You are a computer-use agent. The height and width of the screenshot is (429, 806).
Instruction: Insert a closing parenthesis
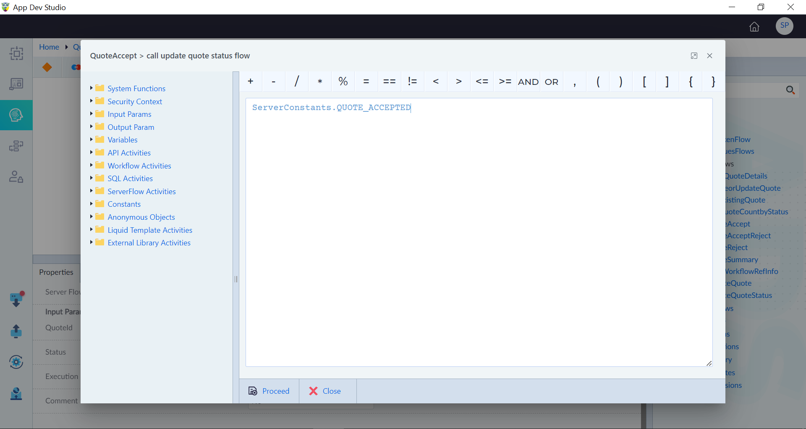[x=621, y=82]
